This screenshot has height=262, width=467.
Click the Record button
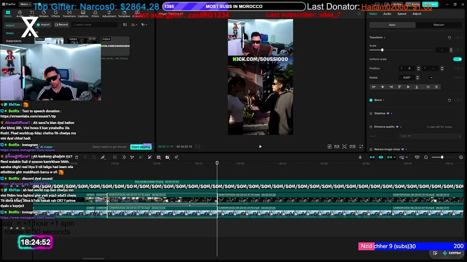click(61, 25)
